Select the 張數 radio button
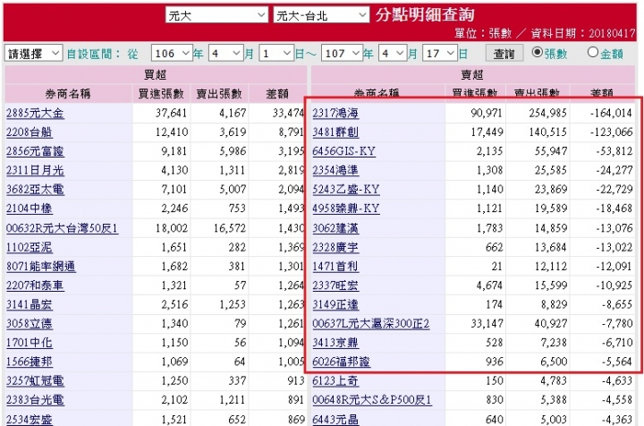644x426 pixels. (537, 52)
